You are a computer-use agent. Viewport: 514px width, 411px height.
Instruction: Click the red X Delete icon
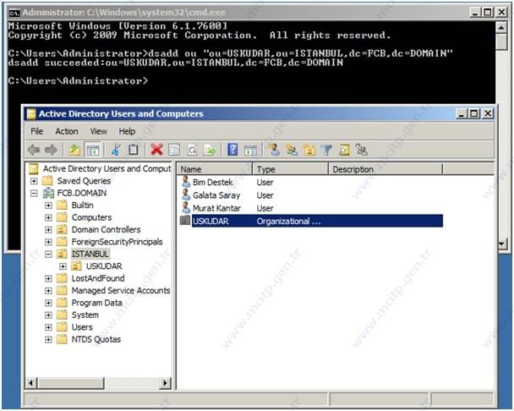tap(156, 150)
